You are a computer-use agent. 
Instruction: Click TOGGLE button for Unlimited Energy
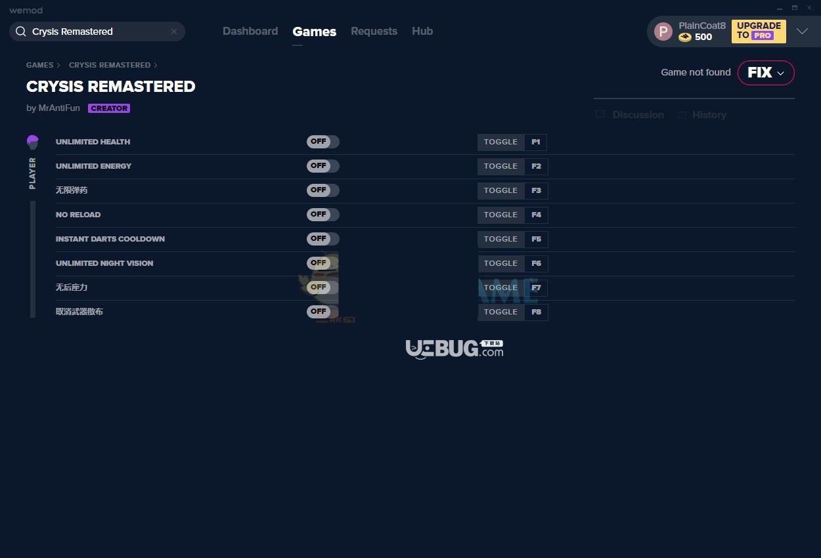pos(501,166)
